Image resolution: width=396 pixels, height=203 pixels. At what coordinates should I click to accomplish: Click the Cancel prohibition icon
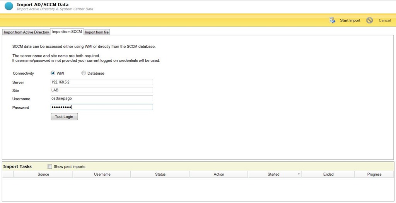click(x=369, y=20)
